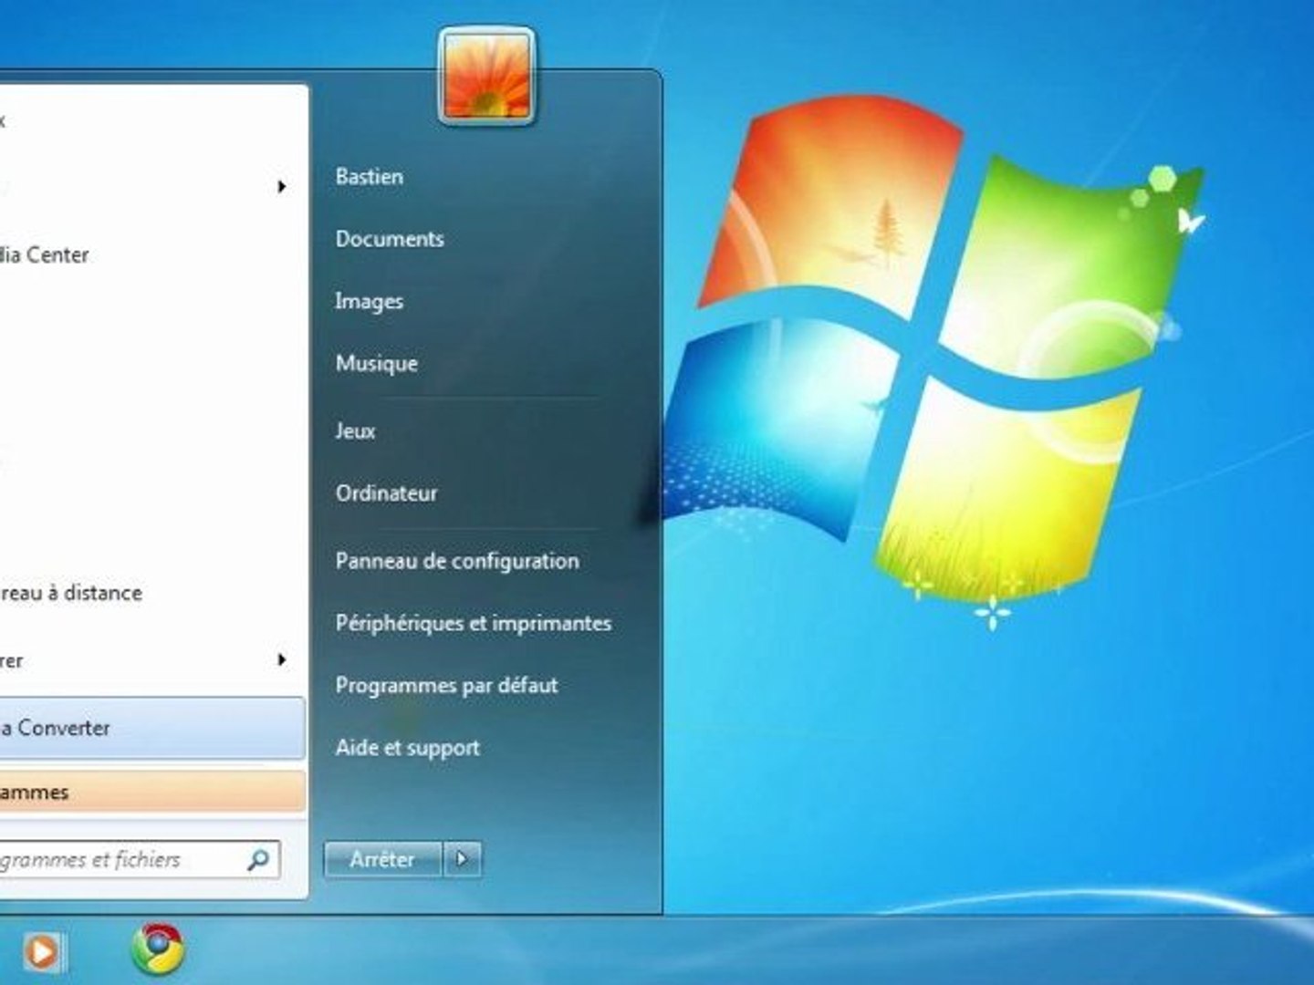Open Programmes par défaut
Viewport: 1314px width, 985px height.
pos(446,685)
